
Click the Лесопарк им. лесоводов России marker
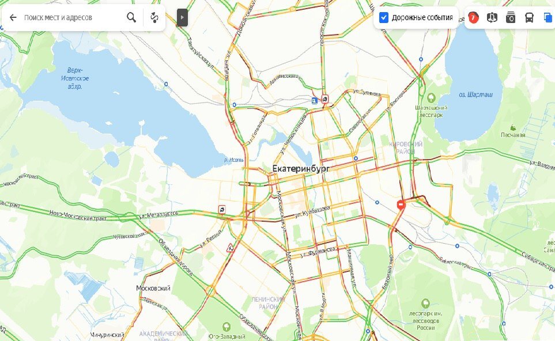click(425, 303)
